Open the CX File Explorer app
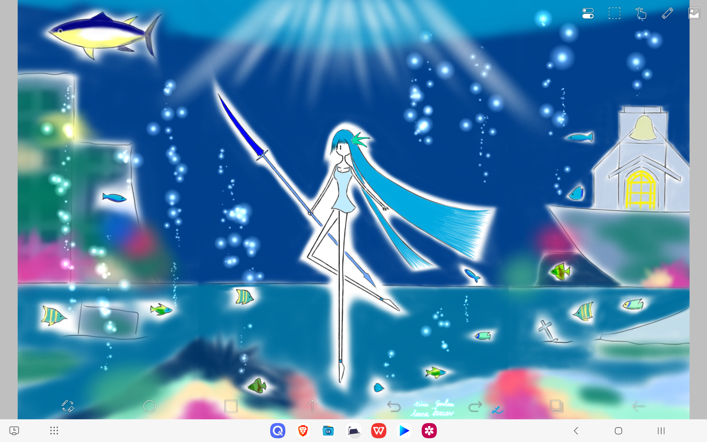The width and height of the screenshot is (707, 442). [x=328, y=431]
